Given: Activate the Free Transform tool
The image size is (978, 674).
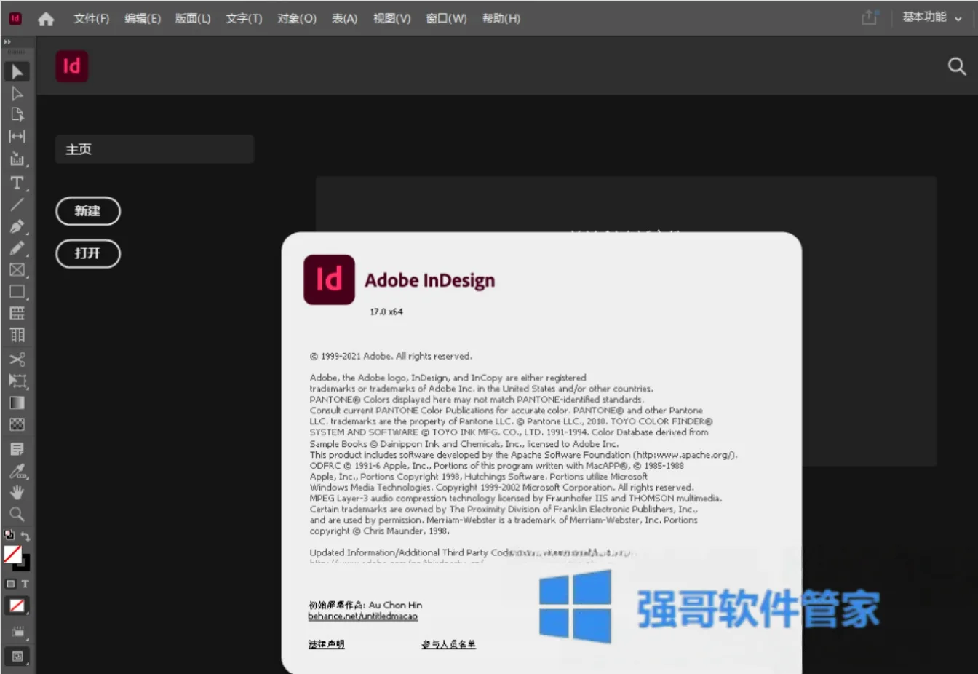Looking at the screenshot, I should click(17, 381).
